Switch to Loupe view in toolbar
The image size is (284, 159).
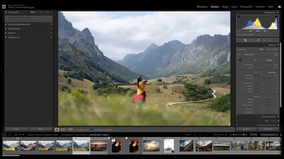pos(57,129)
